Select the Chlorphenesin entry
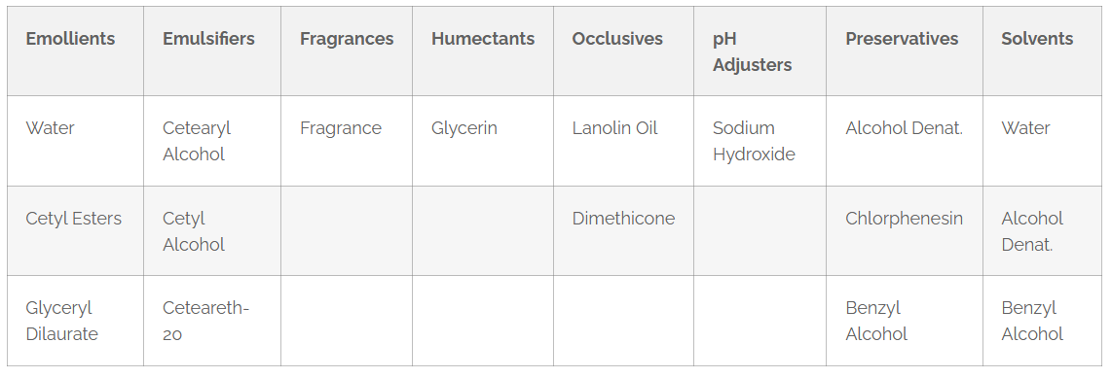The height and width of the screenshot is (378, 1112). click(905, 219)
